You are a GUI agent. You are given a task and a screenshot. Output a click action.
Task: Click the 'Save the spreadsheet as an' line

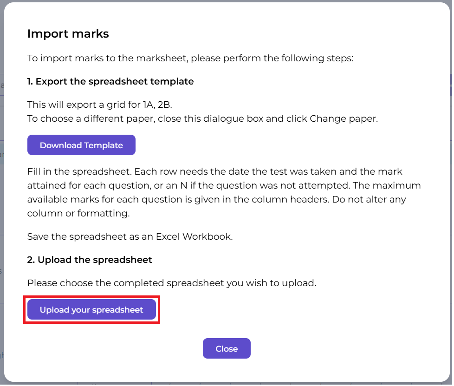(91, 236)
